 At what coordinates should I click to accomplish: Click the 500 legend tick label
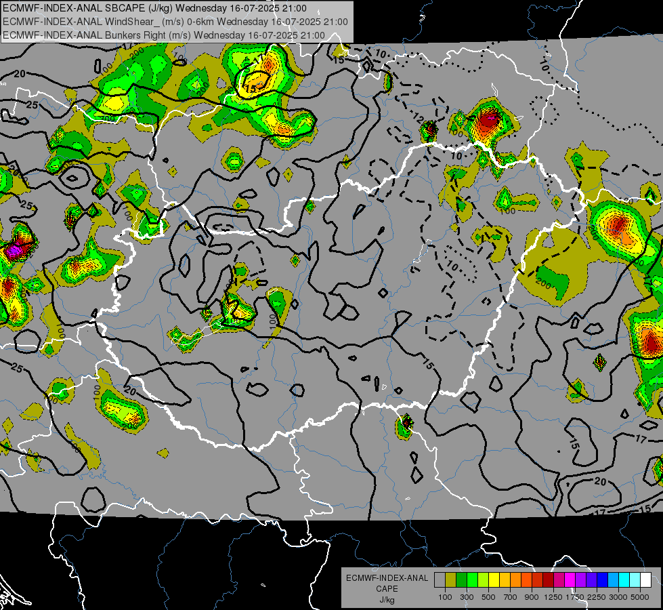point(488,597)
